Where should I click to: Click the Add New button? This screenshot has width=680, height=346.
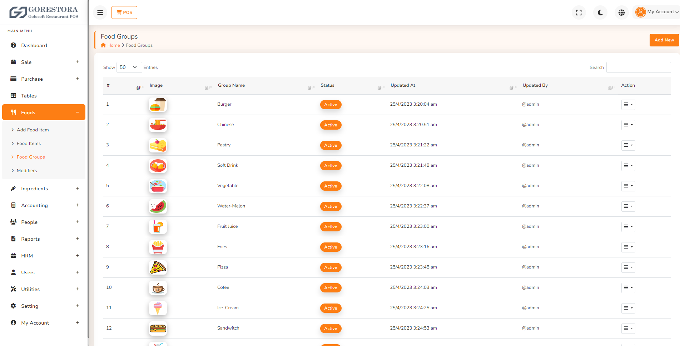point(664,40)
